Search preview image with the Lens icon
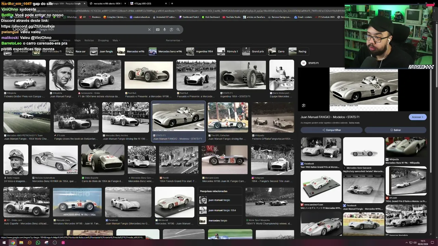The width and height of the screenshot is (438, 246). pyautogui.click(x=304, y=106)
